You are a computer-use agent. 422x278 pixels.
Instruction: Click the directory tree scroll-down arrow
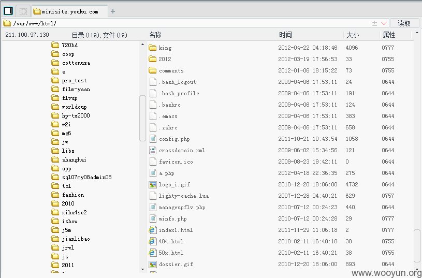(x=142, y=269)
